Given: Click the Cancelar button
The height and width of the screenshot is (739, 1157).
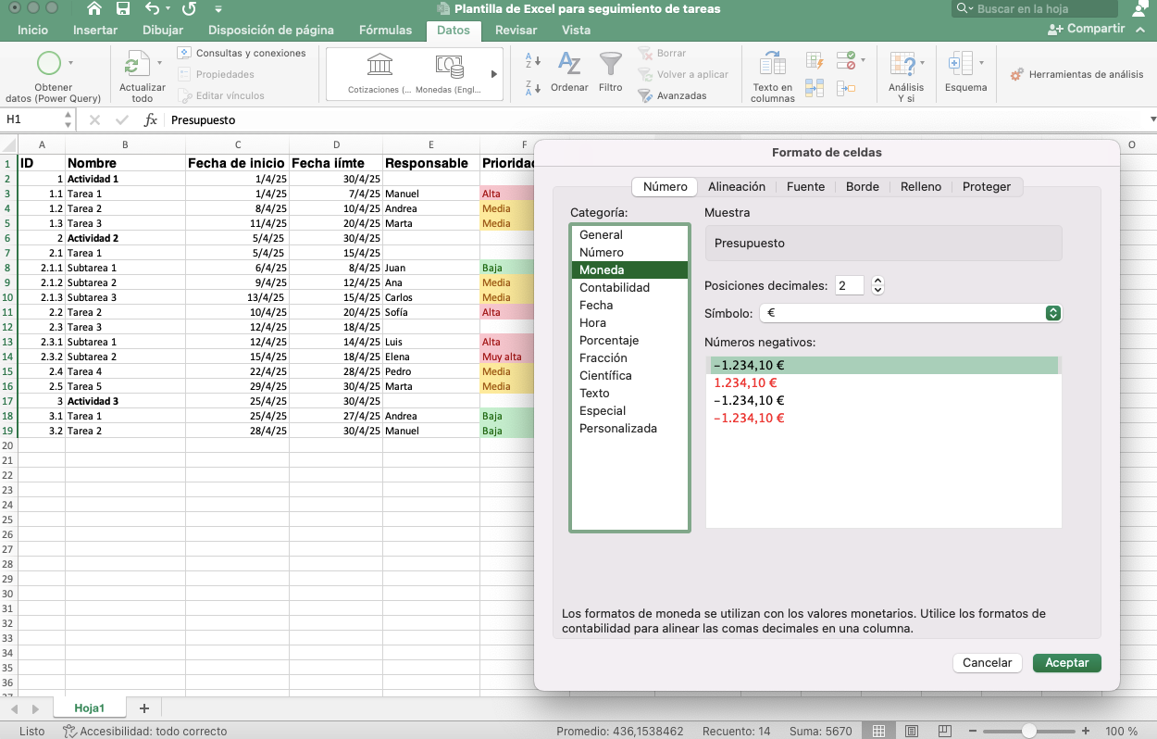Looking at the screenshot, I should tap(987, 662).
